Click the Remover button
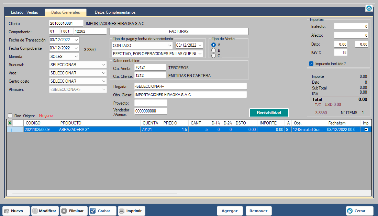378x216 pixels. pos(258,211)
